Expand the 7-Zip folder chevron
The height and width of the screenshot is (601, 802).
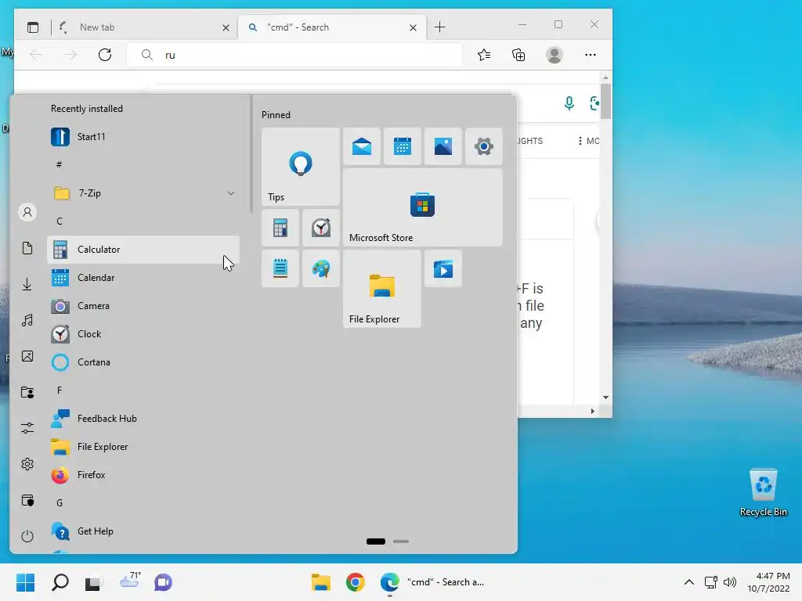231,193
